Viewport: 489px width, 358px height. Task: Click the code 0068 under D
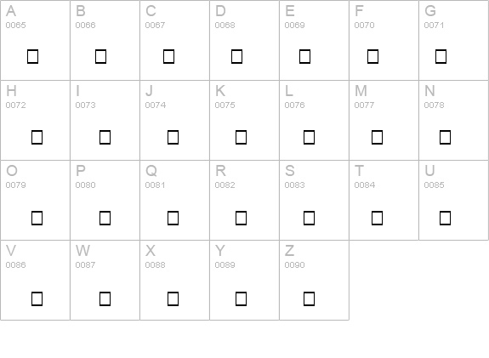point(225,25)
